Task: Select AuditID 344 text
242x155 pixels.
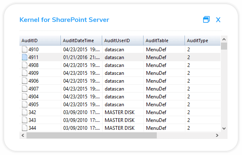Action: [x=32, y=128]
